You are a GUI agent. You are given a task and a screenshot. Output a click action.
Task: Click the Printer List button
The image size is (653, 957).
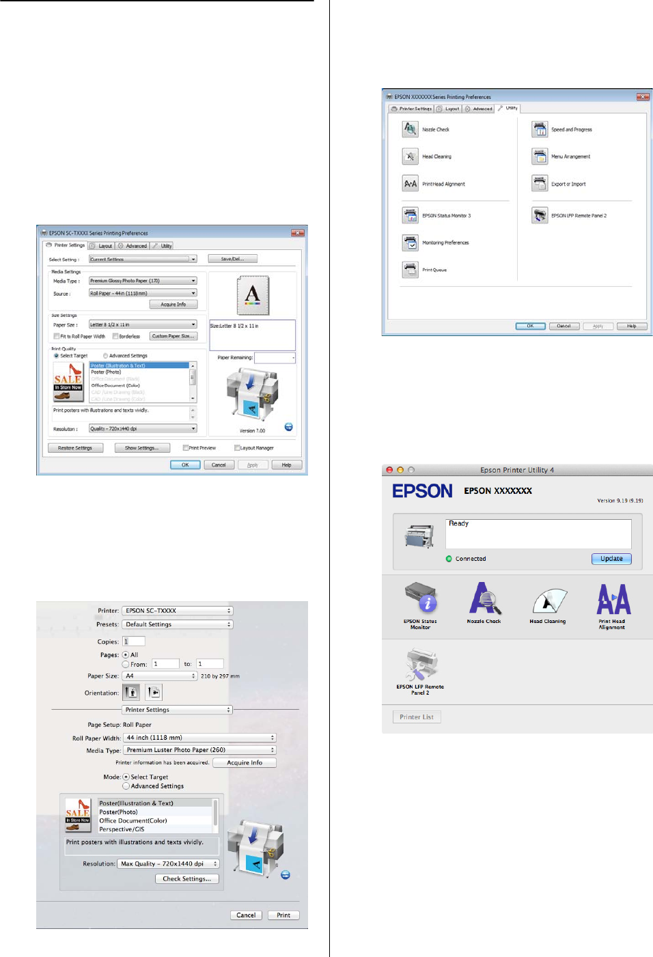click(417, 717)
